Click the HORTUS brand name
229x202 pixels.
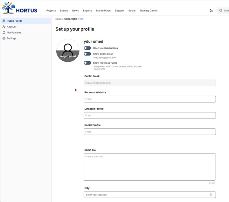(x=27, y=11)
